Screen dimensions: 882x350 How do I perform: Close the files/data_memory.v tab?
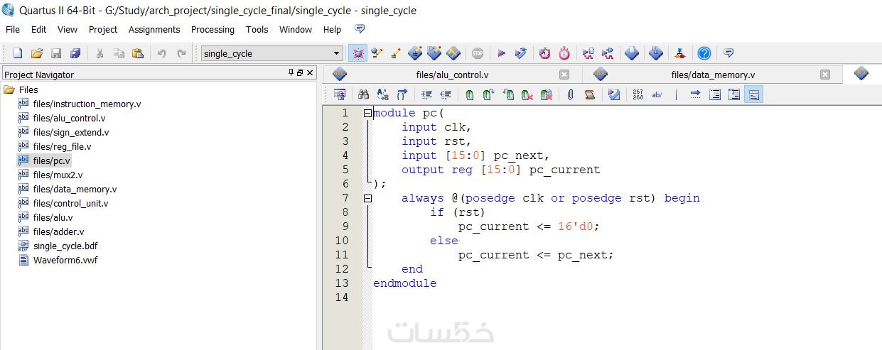[825, 75]
